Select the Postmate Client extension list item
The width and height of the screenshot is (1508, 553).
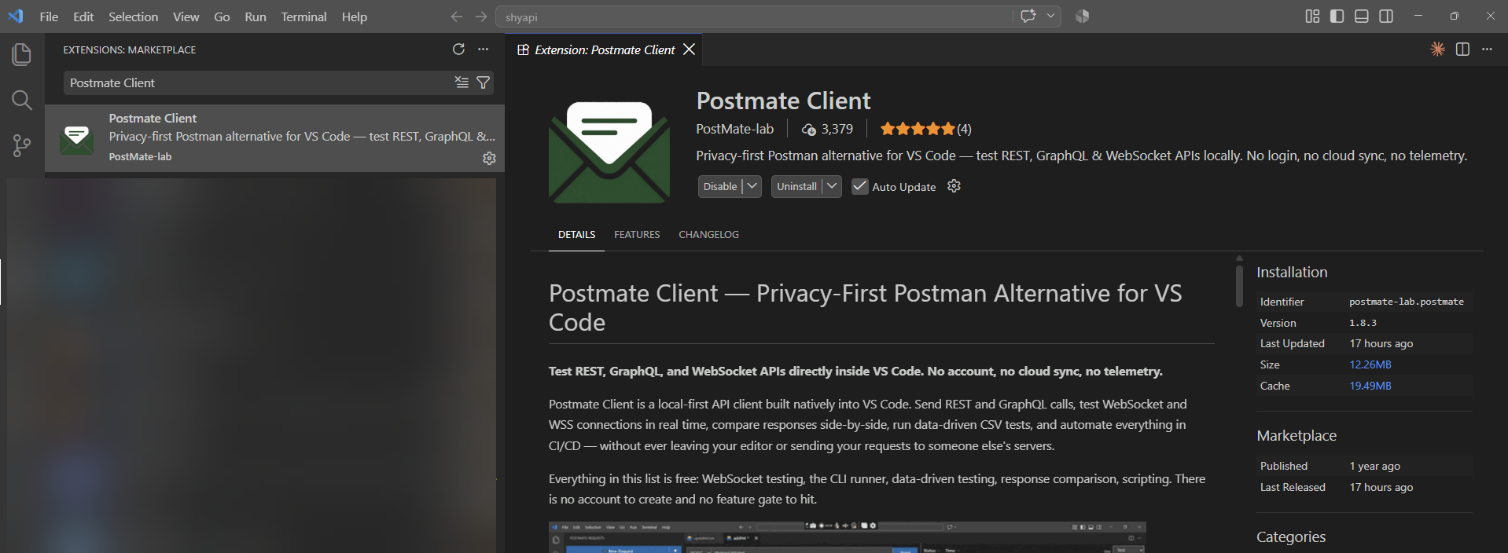(x=274, y=138)
